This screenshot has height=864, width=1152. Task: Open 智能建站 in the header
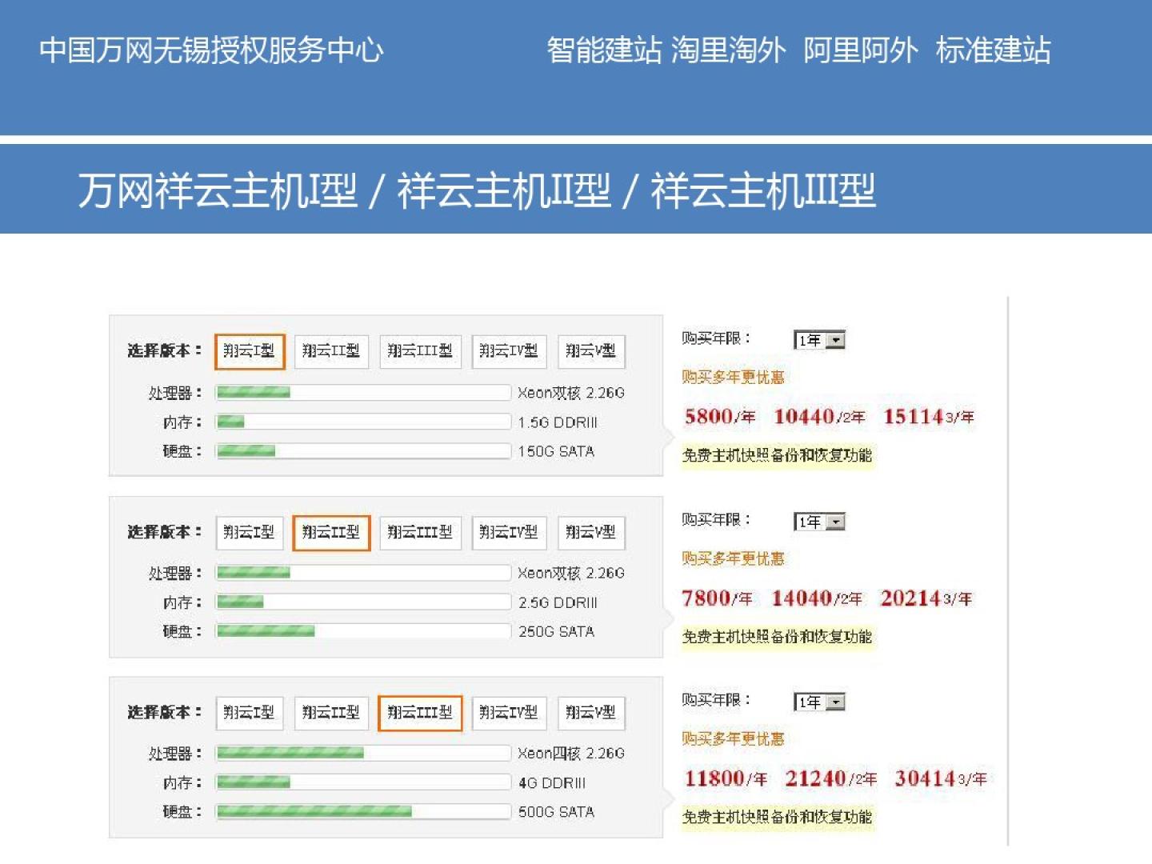[x=604, y=50]
